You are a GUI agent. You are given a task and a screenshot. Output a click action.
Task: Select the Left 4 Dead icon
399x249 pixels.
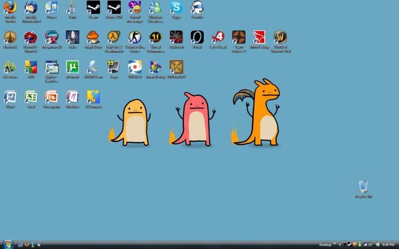218,39
